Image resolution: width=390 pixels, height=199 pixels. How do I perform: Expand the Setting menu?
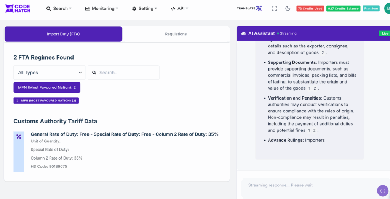(x=145, y=8)
